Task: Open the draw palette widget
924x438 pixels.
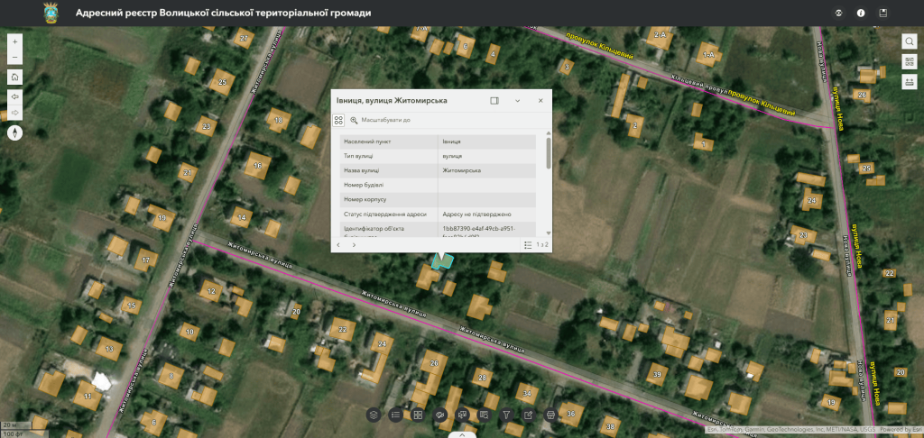Action: (x=439, y=415)
